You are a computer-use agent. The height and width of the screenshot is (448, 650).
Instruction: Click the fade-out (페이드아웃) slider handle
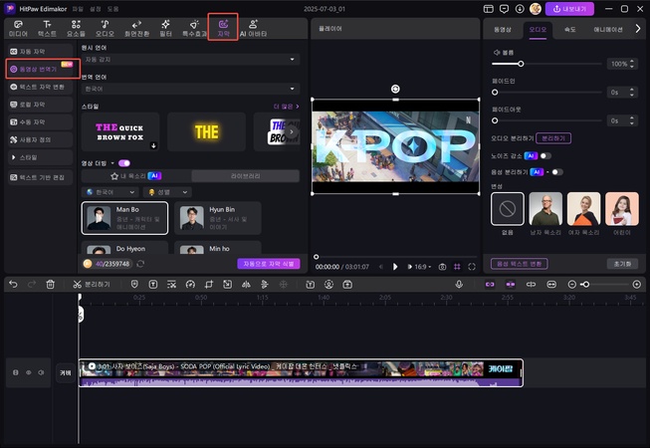coord(495,120)
